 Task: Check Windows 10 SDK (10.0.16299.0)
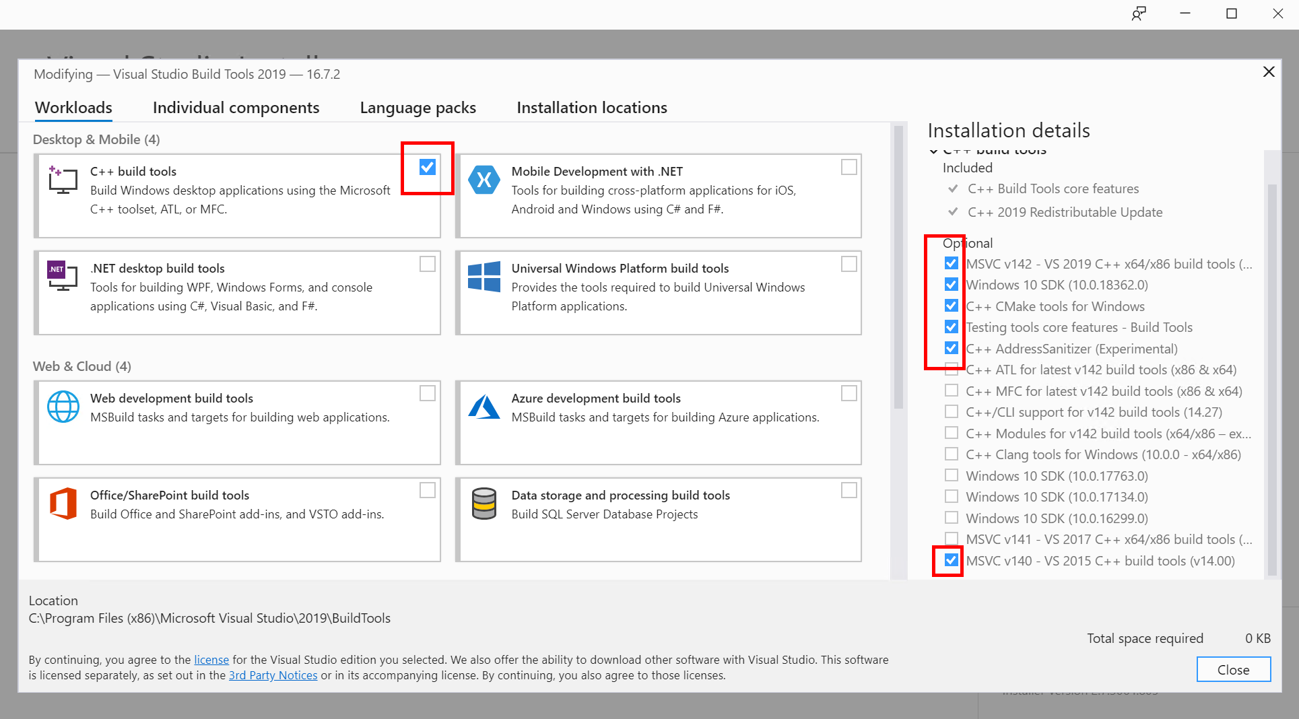[952, 518]
